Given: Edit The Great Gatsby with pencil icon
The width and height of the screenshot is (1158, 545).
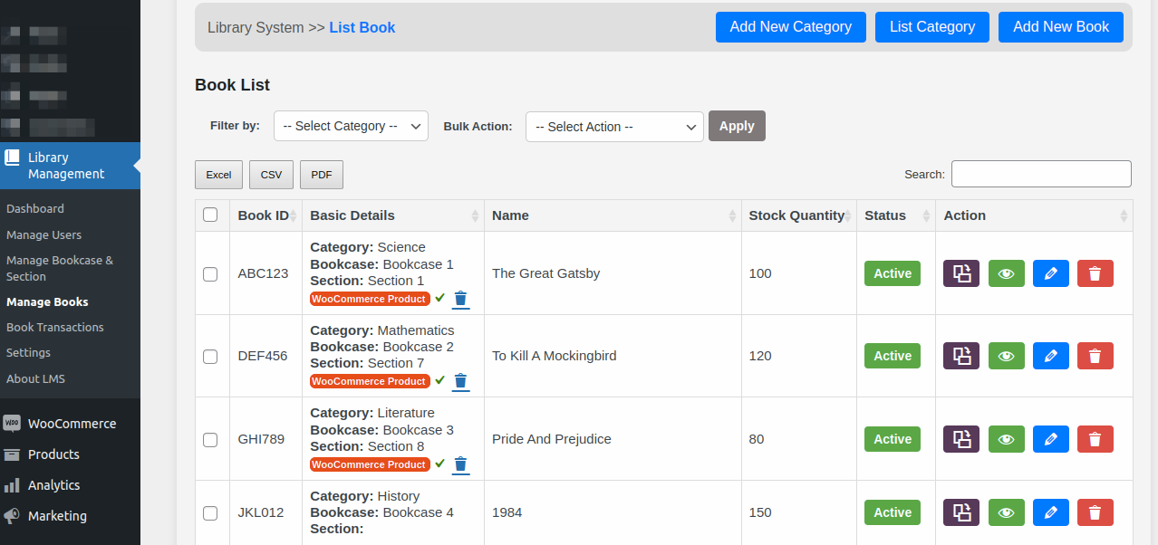Looking at the screenshot, I should point(1051,273).
